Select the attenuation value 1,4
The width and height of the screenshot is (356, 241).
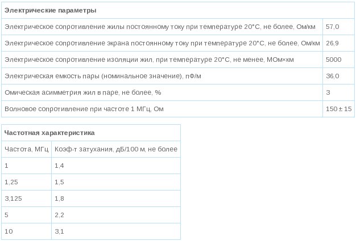coord(59,166)
